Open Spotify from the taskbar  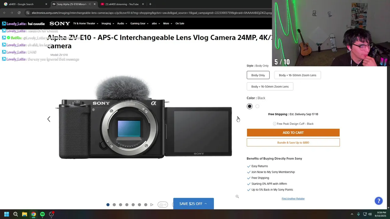click(x=42, y=214)
